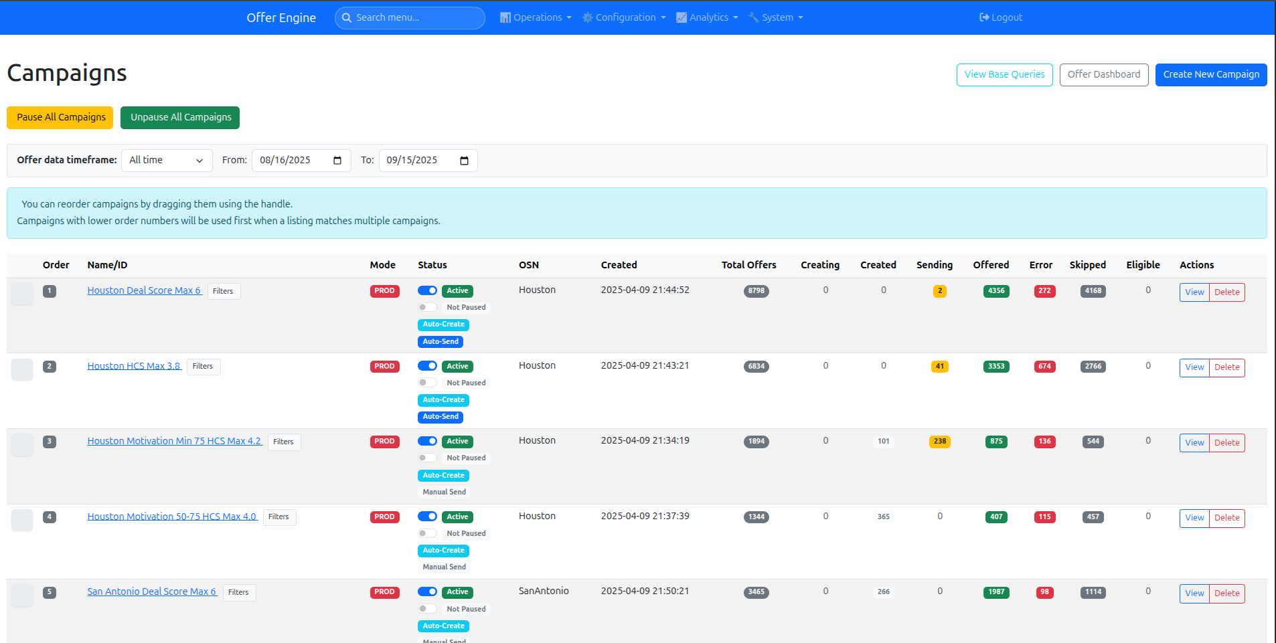The image size is (1276, 643).
Task: Turn off Active for San Antonio Deal Score Max 6
Action: point(427,592)
